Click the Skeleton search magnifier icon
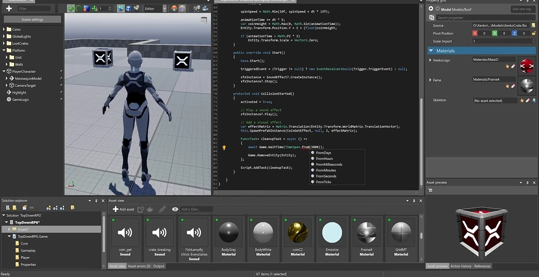The width and height of the screenshot is (539, 277). (534, 101)
